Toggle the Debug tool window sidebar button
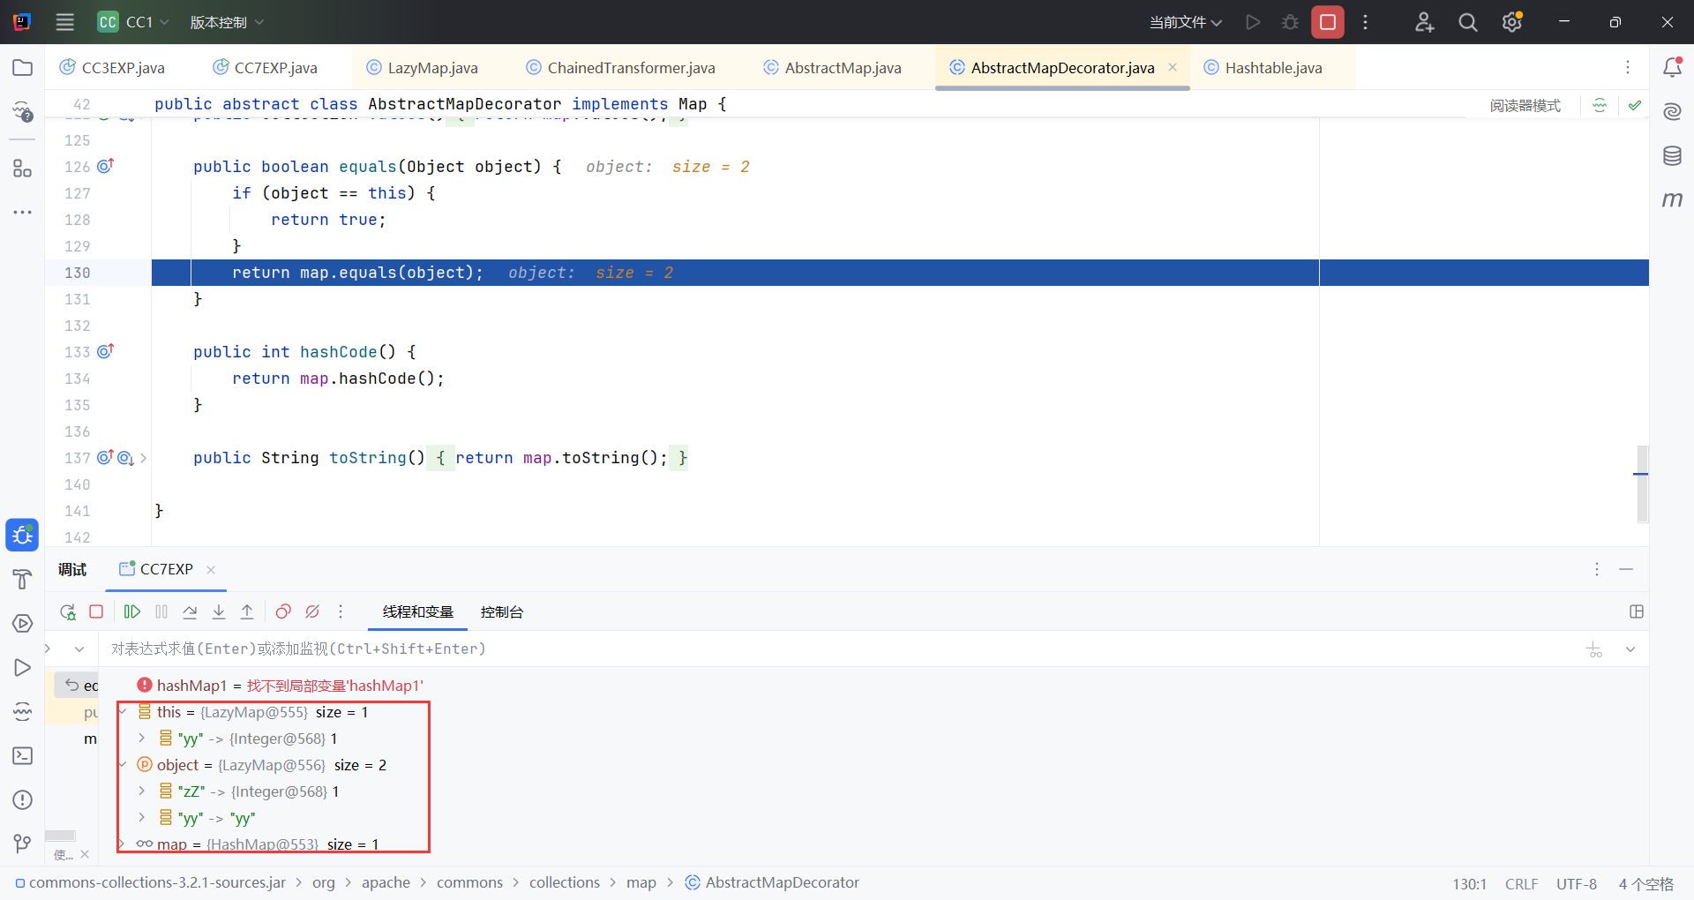Image resolution: width=1694 pixels, height=900 pixels. click(23, 535)
